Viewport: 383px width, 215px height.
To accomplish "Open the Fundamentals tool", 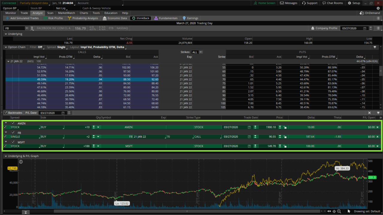I will pos(168,18).
